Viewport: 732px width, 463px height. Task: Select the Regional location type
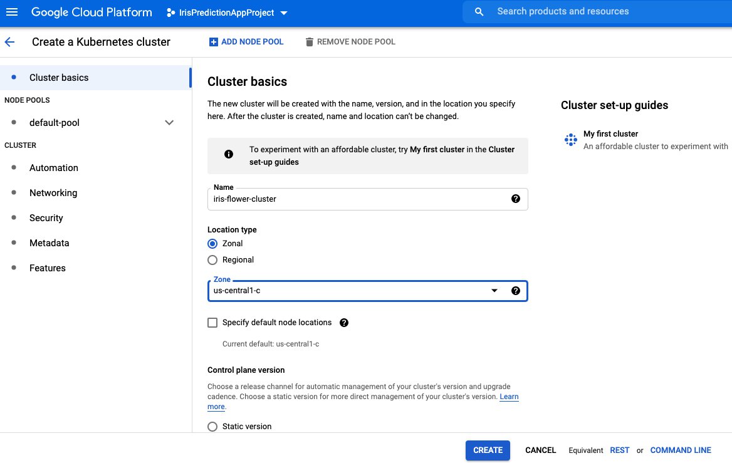[212, 260]
